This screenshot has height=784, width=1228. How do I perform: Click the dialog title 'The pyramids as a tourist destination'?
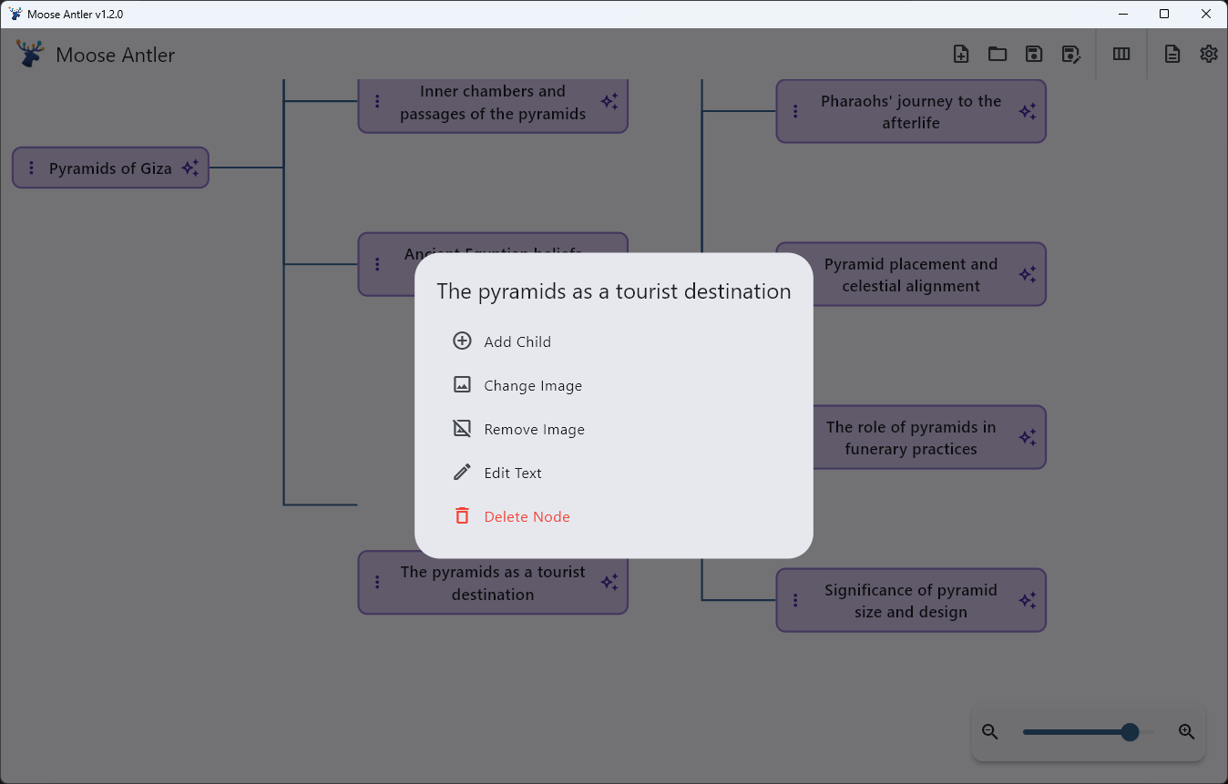click(x=614, y=291)
